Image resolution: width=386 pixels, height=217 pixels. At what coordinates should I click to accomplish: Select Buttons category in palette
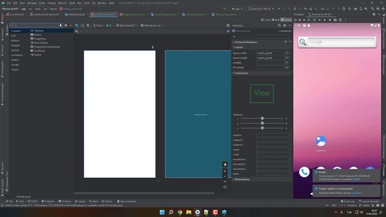tap(15, 40)
